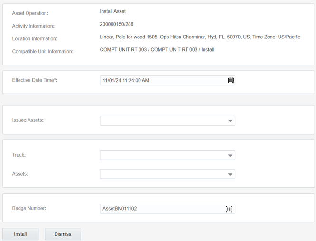
Task: Click the barcode scanner icon for Badge Number
Action: [229, 209]
